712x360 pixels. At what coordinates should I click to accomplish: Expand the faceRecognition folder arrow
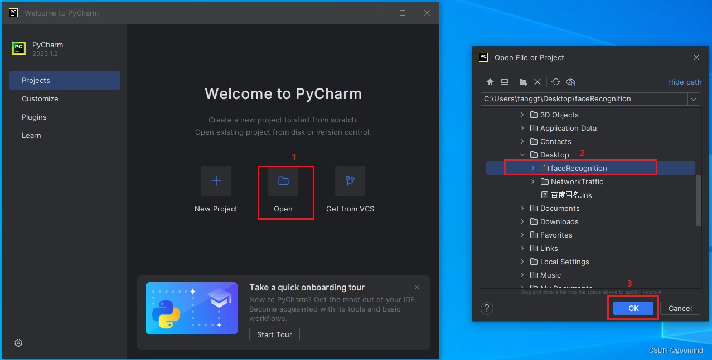click(533, 168)
